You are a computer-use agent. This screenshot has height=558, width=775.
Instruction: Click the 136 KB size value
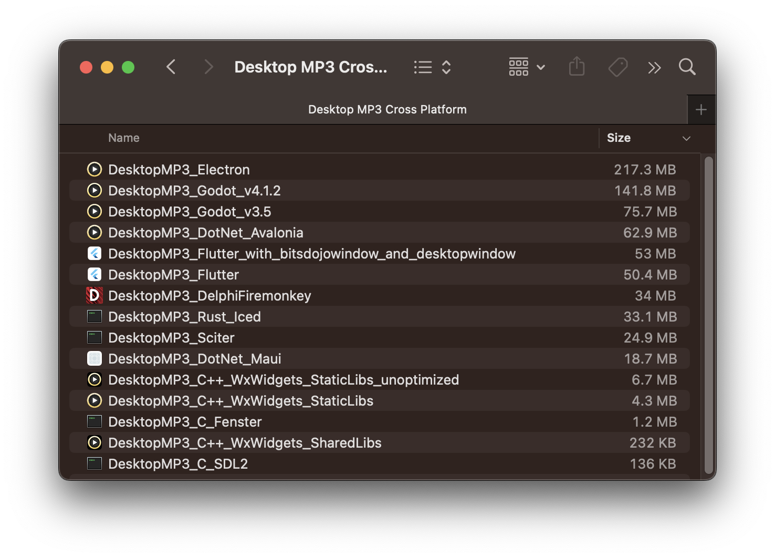tap(653, 464)
